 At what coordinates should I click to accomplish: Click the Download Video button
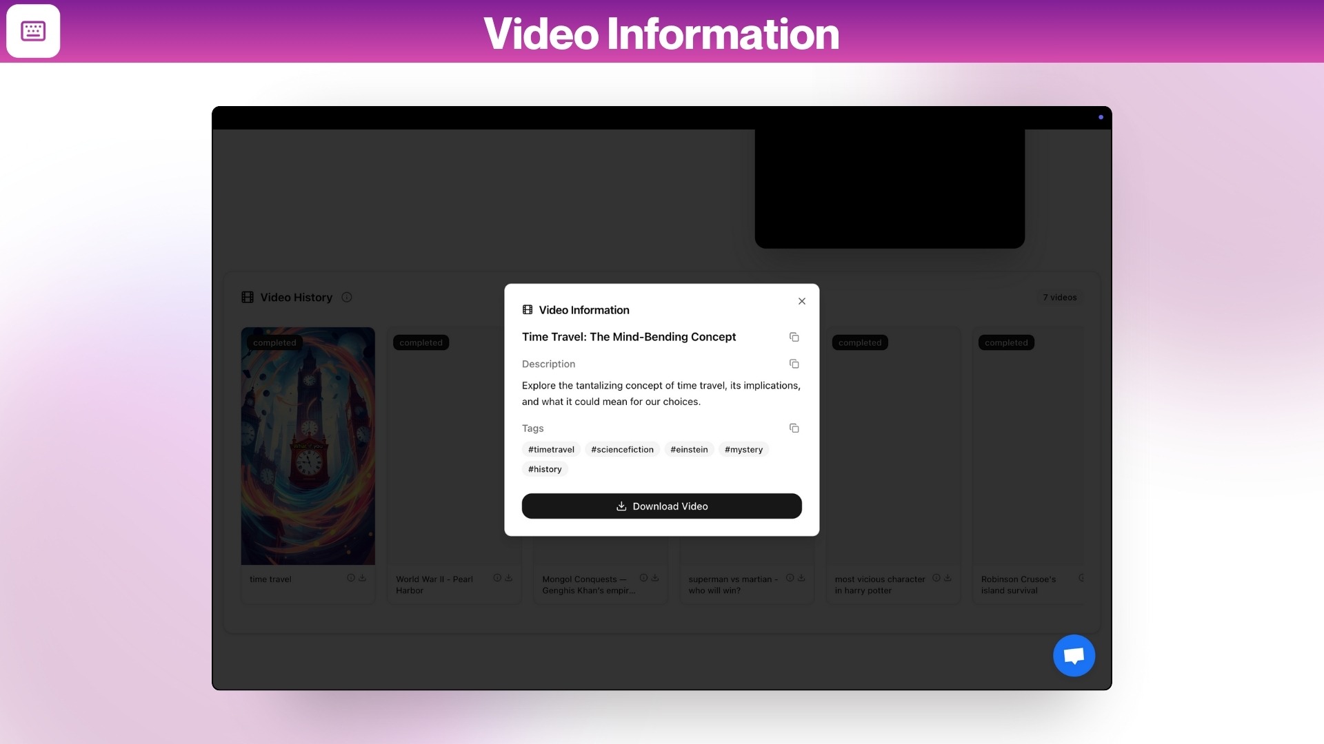click(661, 506)
